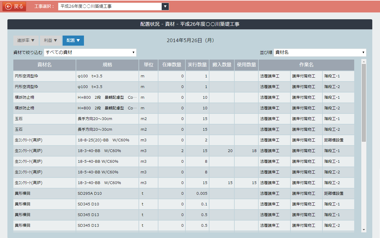Open the 配置 dropdown menu
Screen dimensions: 380x238
(x=73, y=41)
